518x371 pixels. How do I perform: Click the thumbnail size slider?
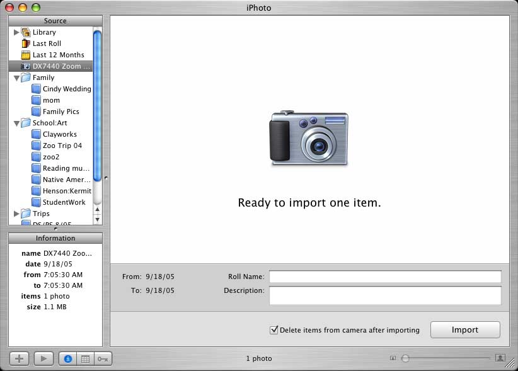click(x=447, y=358)
